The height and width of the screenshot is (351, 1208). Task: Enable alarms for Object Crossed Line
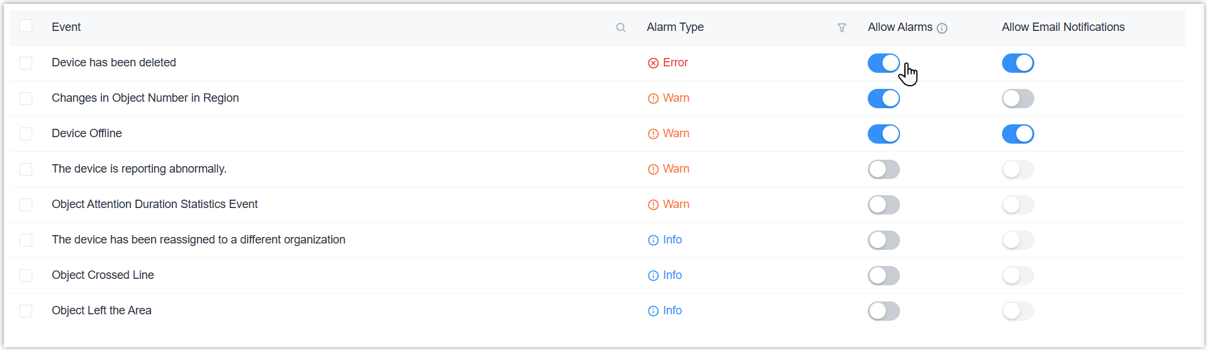point(883,276)
